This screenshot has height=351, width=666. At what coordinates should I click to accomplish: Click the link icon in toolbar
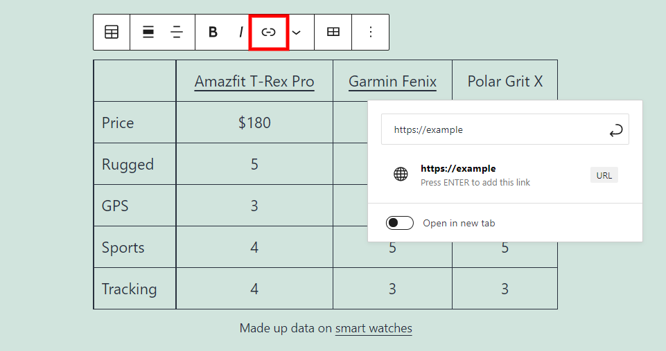pyautogui.click(x=268, y=32)
